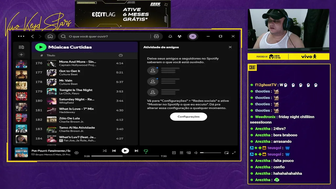The height and width of the screenshot is (189, 336).
Task: Toggle the friend activity icon
Action: pos(180,36)
